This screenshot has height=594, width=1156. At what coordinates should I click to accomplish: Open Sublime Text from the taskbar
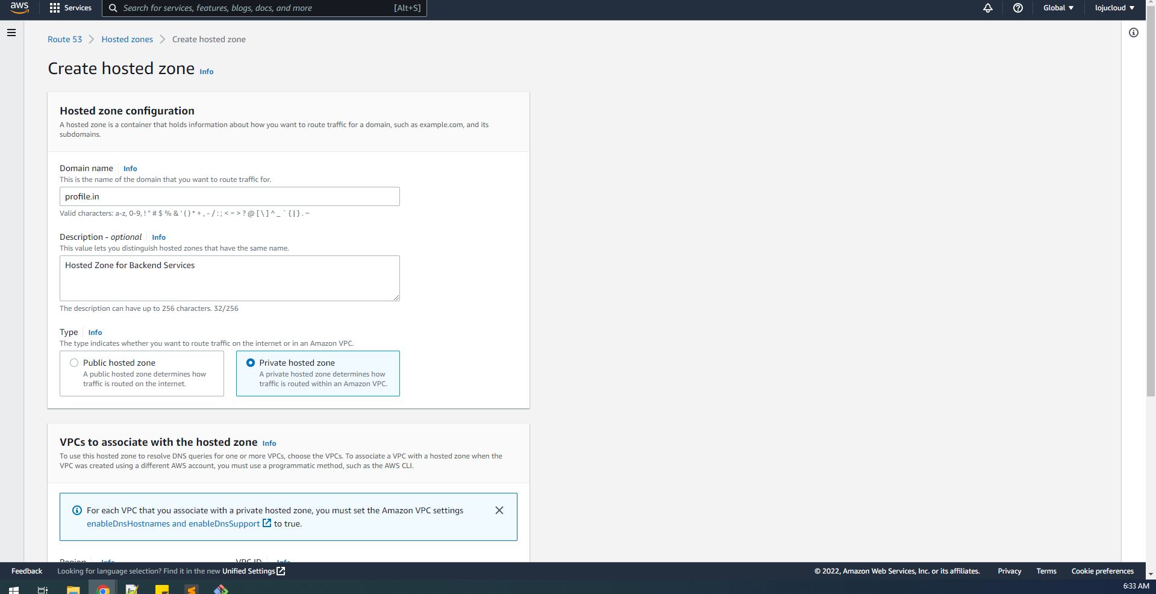(x=191, y=589)
